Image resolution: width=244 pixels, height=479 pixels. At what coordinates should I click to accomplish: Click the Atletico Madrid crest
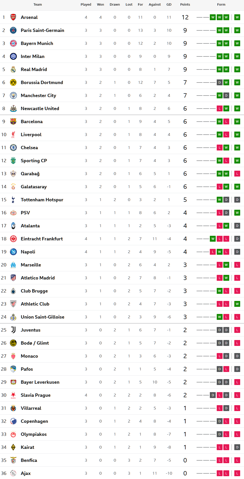coord(13,278)
